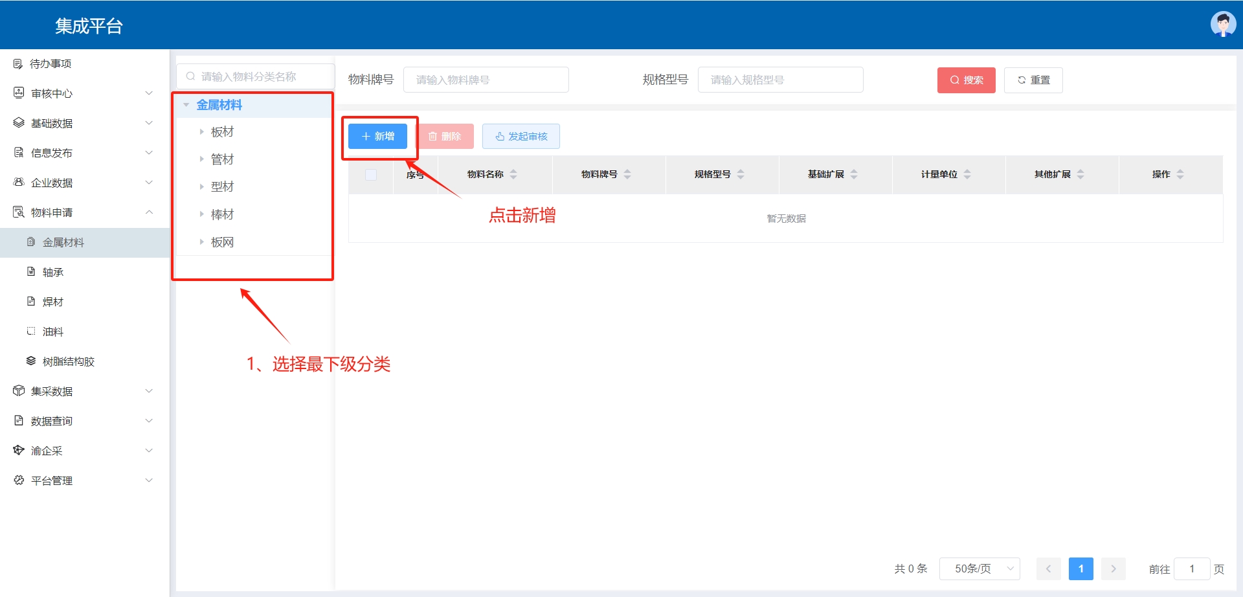Toggle the select-all checkbox in table header
The height and width of the screenshot is (597, 1243).
(x=371, y=175)
